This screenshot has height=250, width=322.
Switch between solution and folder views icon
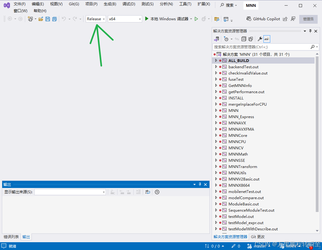click(217, 39)
